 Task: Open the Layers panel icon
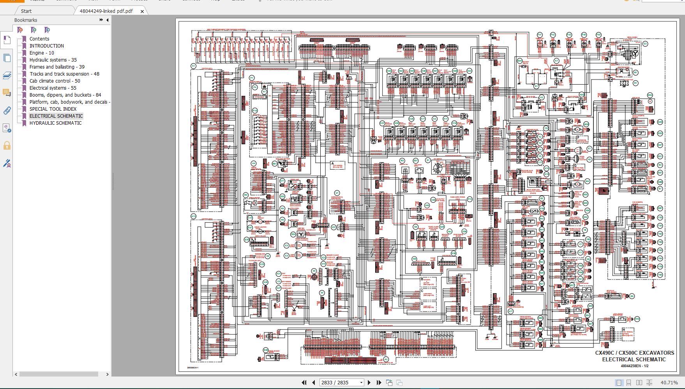[7, 76]
